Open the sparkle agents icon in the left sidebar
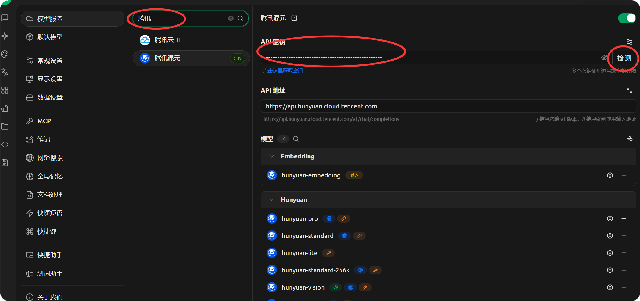640x301 pixels. click(5, 36)
